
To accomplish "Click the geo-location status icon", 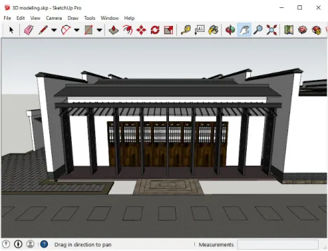I will click(6, 244).
